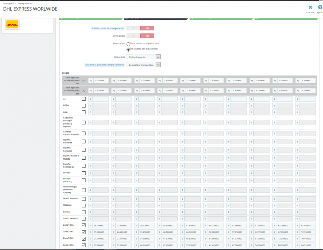Check South America checkbox

(84, 219)
